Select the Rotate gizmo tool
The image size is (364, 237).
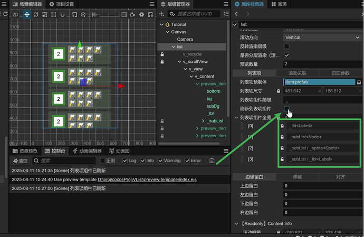[36, 15]
